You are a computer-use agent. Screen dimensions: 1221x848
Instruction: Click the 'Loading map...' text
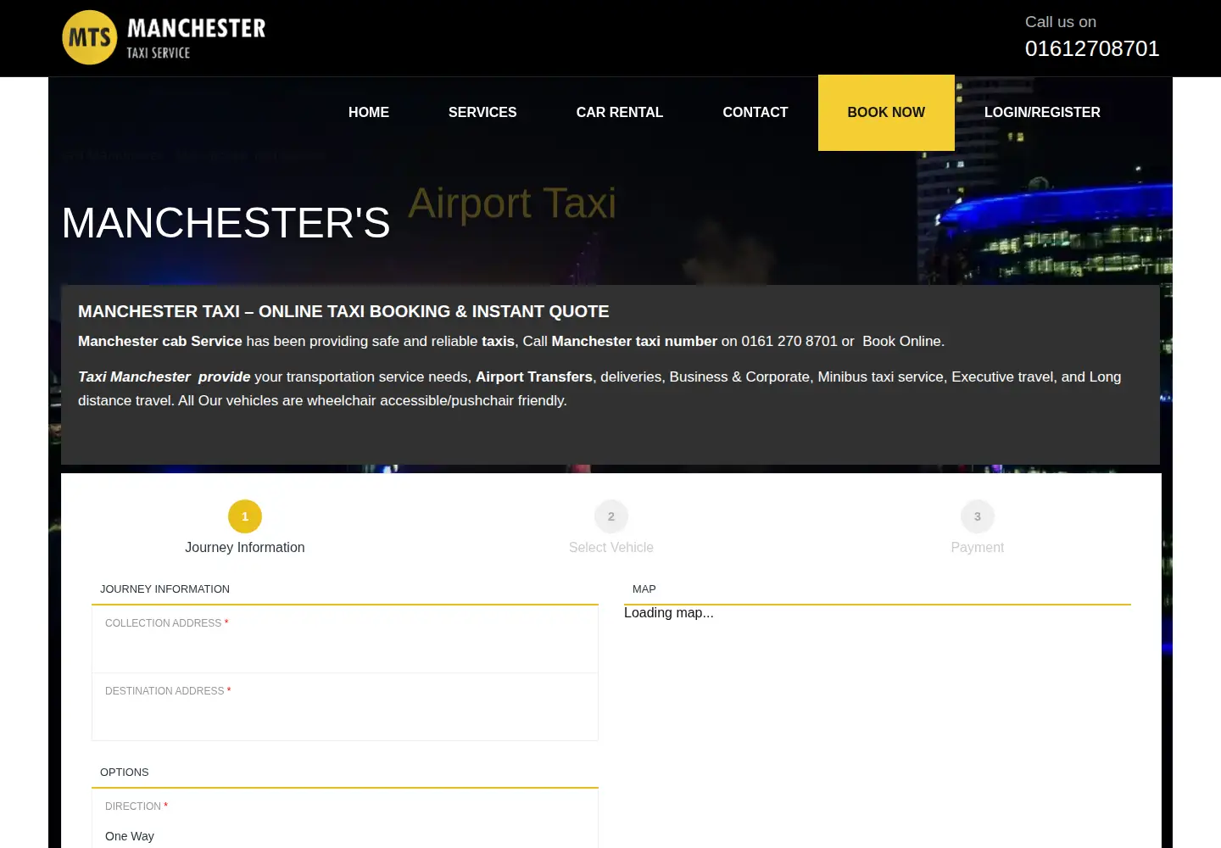point(669,613)
